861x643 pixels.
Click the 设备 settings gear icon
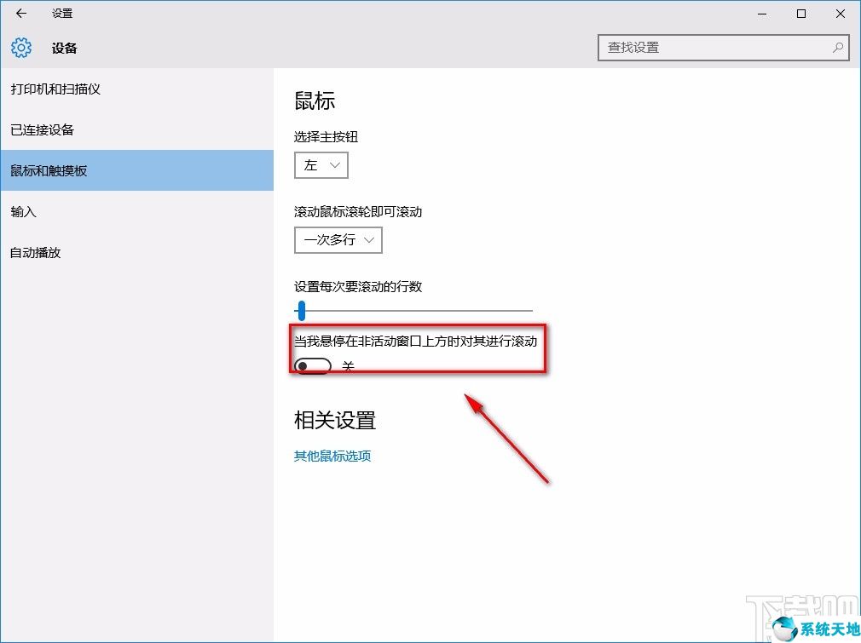pos(20,49)
